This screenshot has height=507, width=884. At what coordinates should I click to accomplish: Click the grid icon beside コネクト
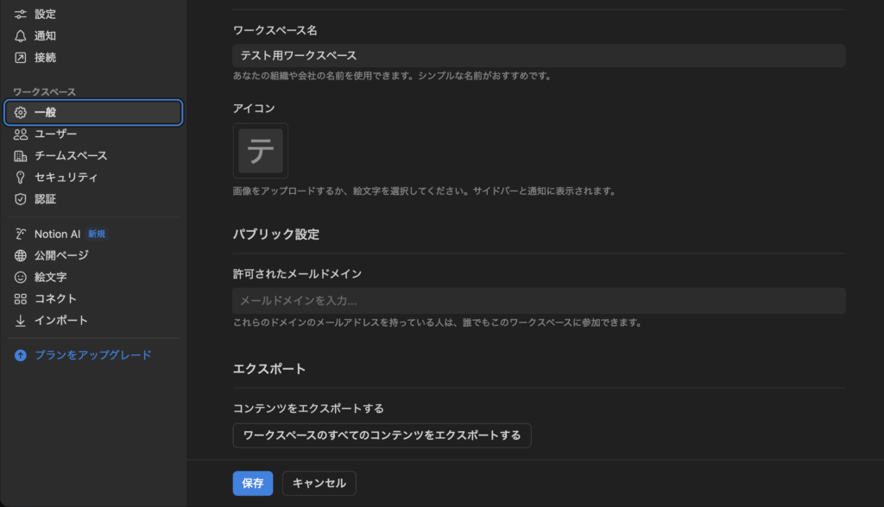coord(21,298)
